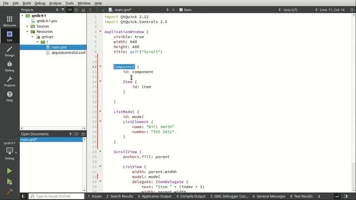
Task: Show the Search Results pane
Action: tap(120, 196)
